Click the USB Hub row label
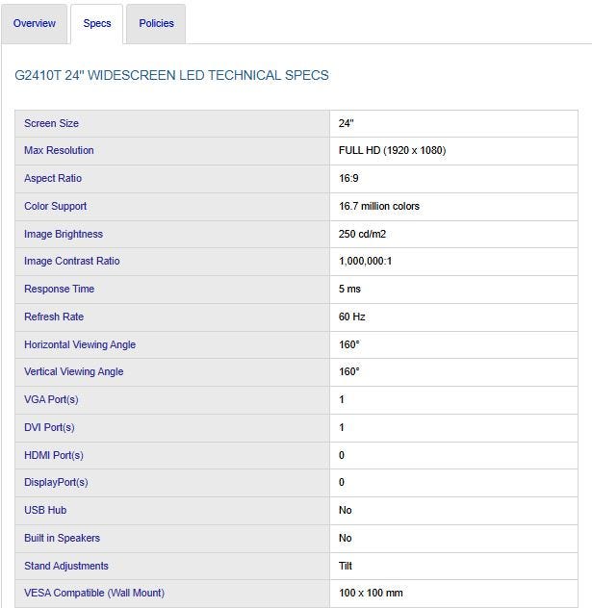The width and height of the screenshot is (592, 608). [45, 510]
